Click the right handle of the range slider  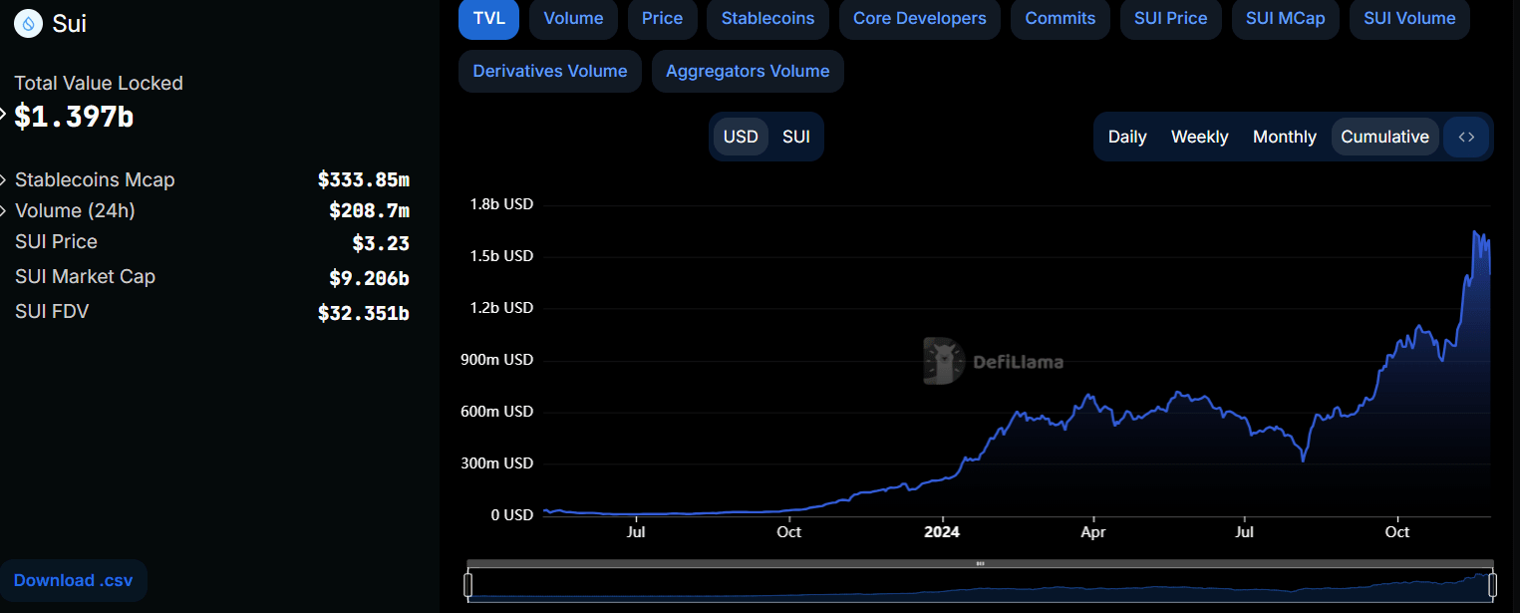click(x=1492, y=585)
